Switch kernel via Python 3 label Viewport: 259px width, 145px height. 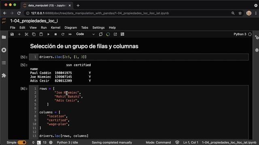[240, 34]
